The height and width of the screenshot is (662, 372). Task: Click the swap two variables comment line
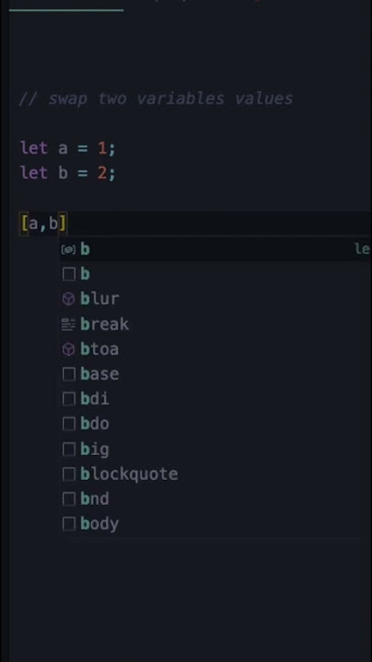tap(156, 98)
